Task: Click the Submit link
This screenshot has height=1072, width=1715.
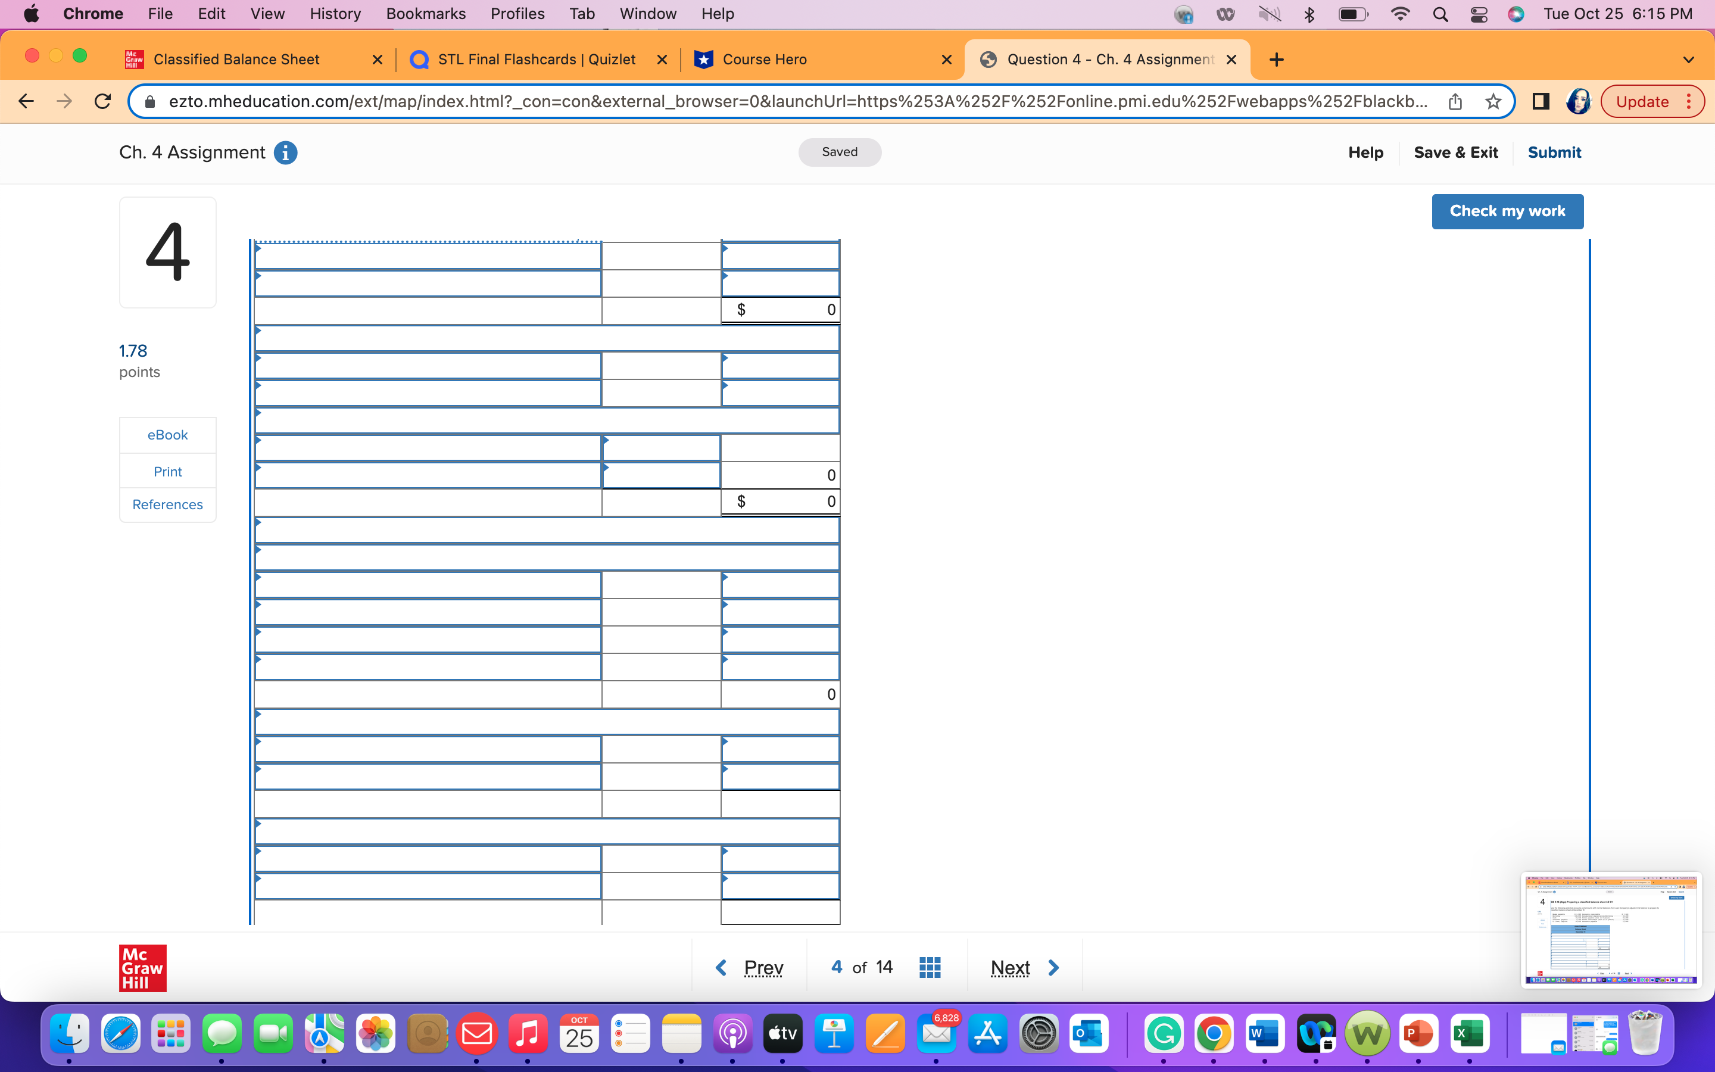Action: coord(1554,152)
